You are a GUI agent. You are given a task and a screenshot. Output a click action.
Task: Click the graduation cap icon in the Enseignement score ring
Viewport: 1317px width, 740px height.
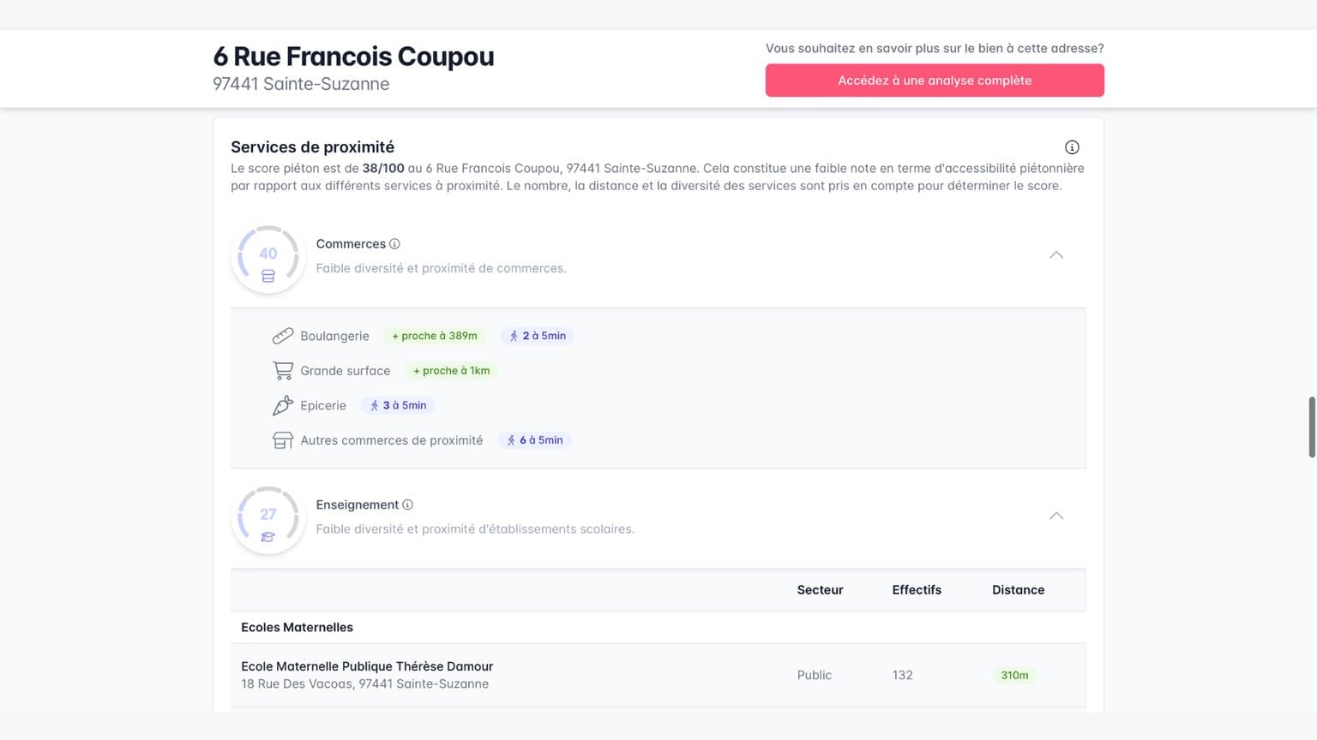click(268, 536)
